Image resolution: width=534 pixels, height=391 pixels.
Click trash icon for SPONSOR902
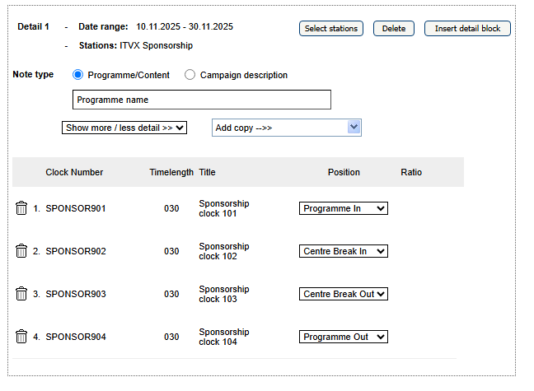pos(21,251)
